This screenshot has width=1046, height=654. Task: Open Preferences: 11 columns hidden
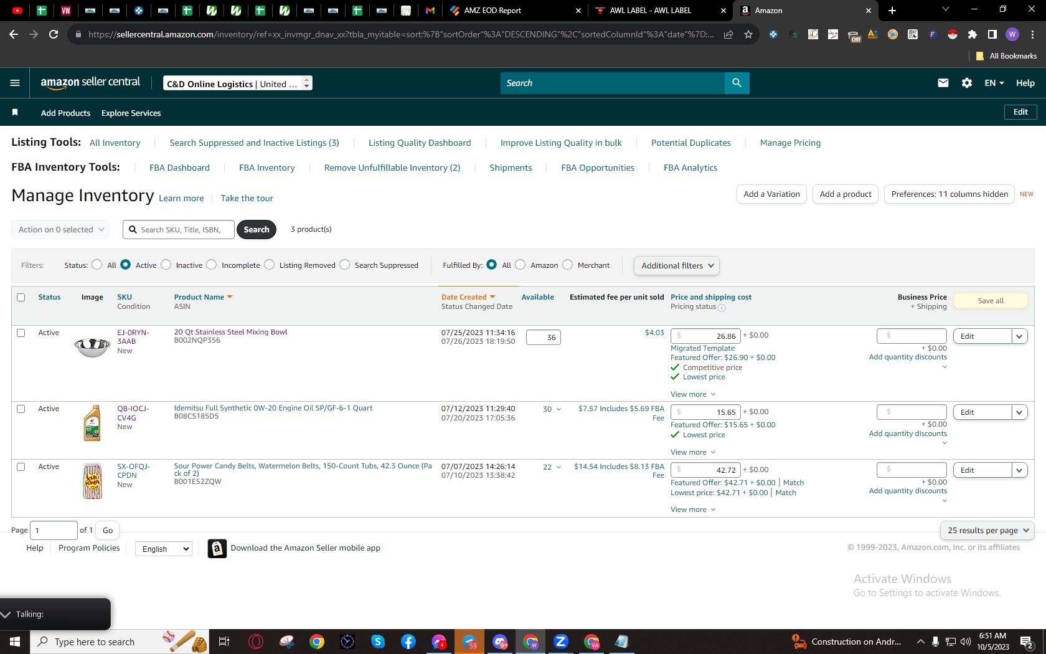[x=949, y=194]
